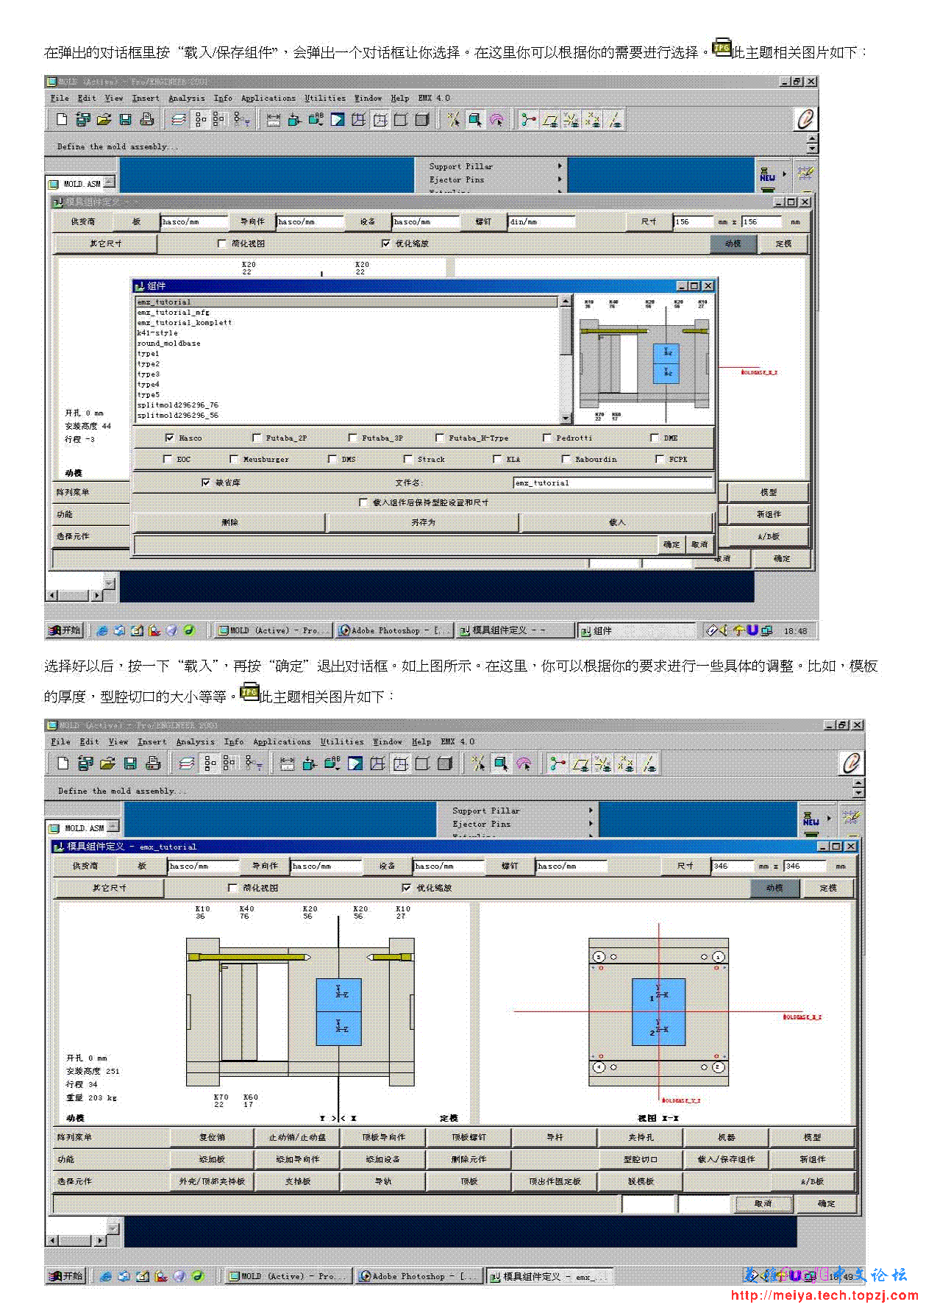This screenshot has width=926, height=1310.
Task: Toggle the 缺省库 checkbox
Action: point(206,483)
